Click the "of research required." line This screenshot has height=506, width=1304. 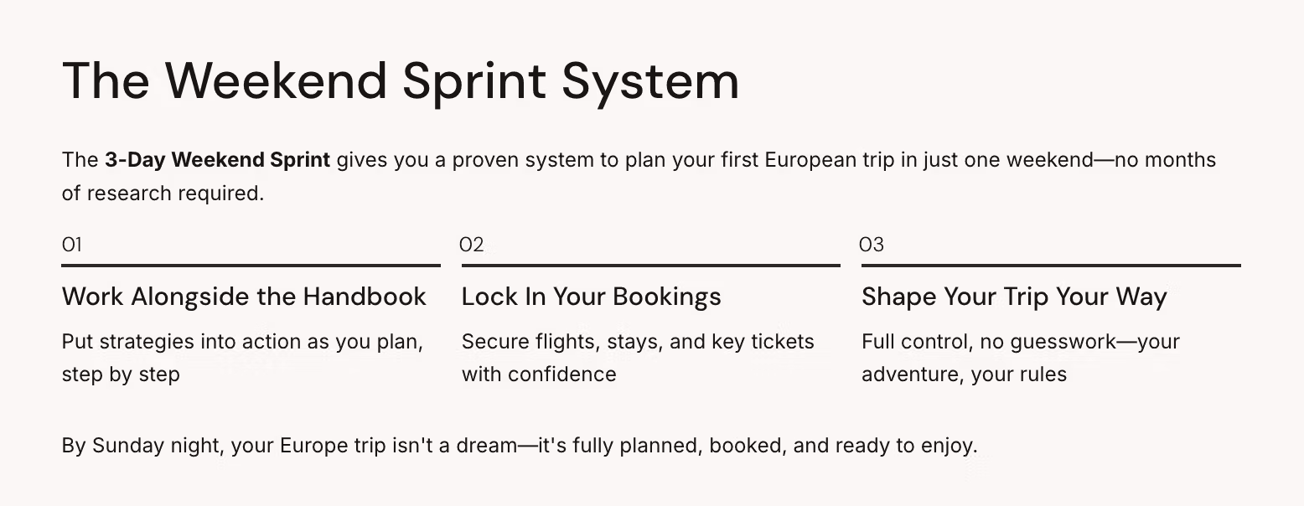(163, 194)
